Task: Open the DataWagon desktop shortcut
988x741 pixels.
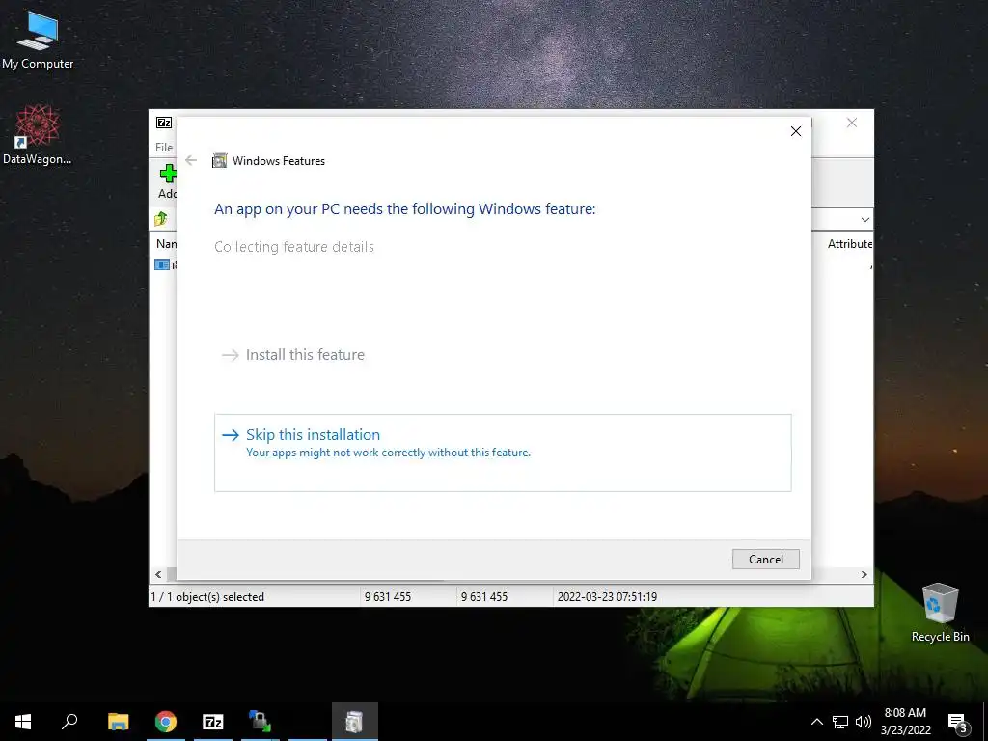Action: click(x=38, y=135)
